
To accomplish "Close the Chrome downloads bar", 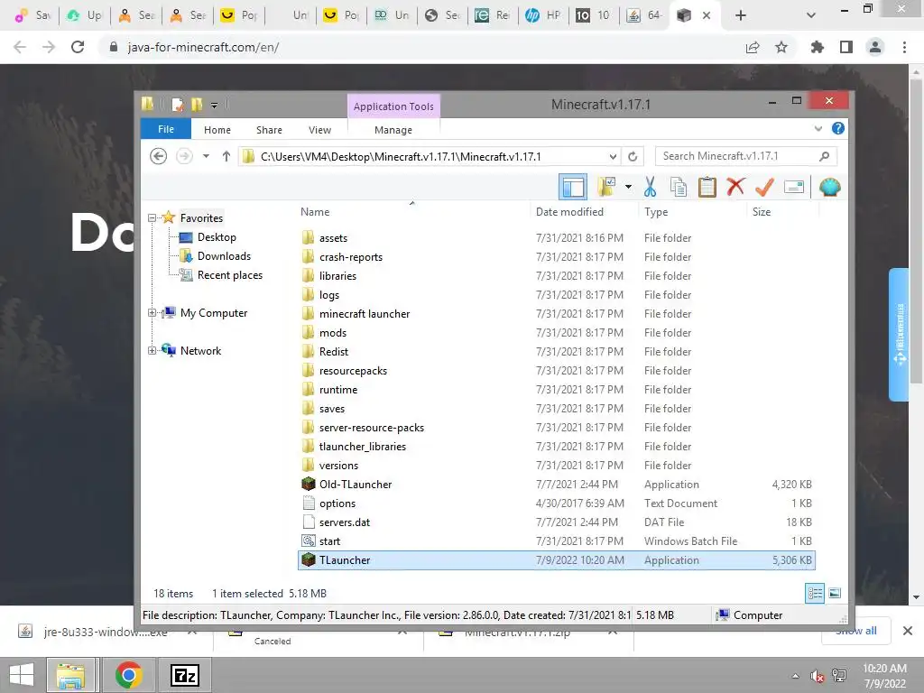I will [908, 631].
